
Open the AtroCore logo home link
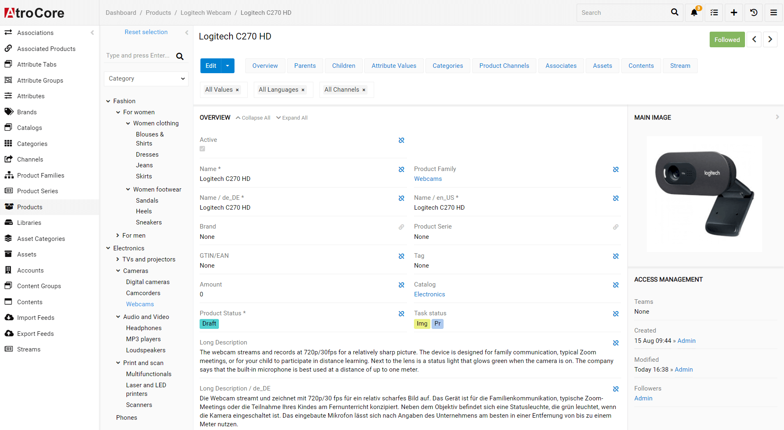tap(34, 13)
